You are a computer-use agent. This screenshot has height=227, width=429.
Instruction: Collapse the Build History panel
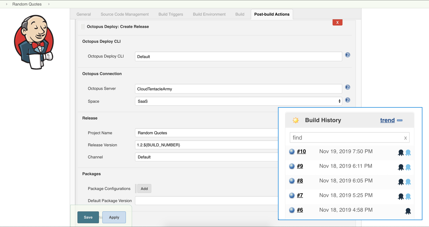(400, 120)
